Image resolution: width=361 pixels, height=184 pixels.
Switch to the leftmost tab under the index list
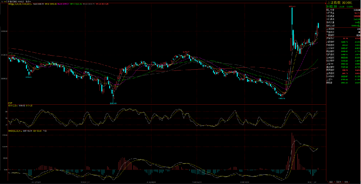click(330, 182)
